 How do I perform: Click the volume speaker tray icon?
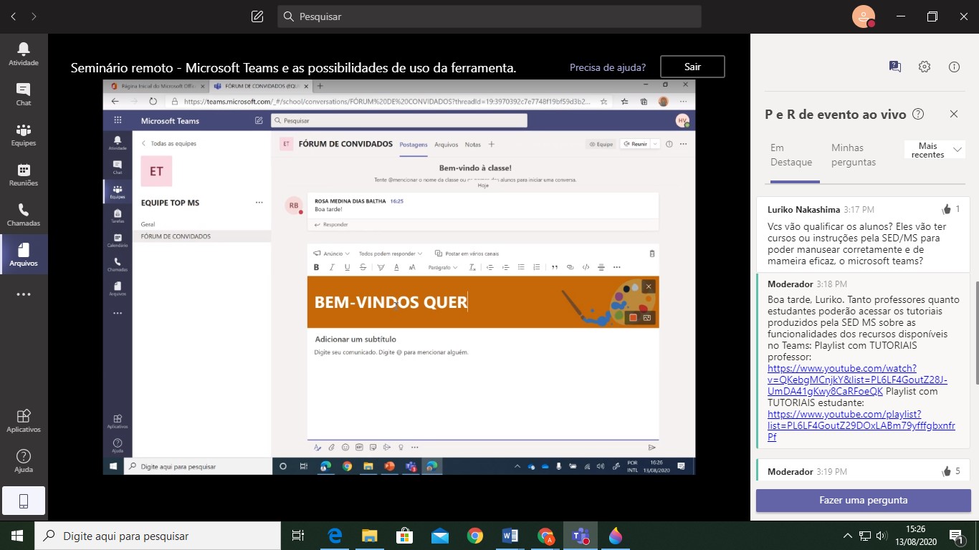click(882, 536)
